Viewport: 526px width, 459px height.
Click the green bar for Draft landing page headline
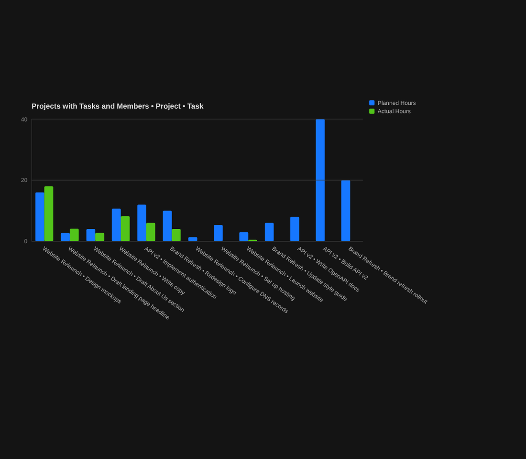74,235
